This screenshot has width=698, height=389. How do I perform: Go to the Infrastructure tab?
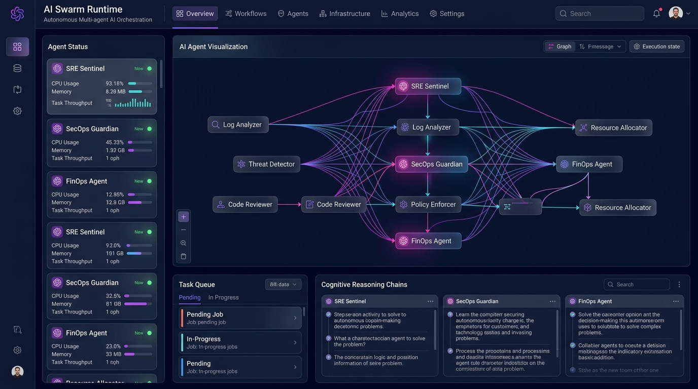click(x=345, y=14)
